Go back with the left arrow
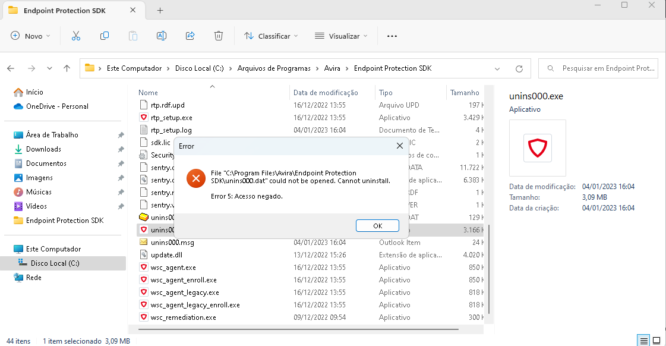The width and height of the screenshot is (666, 346). [x=11, y=68]
